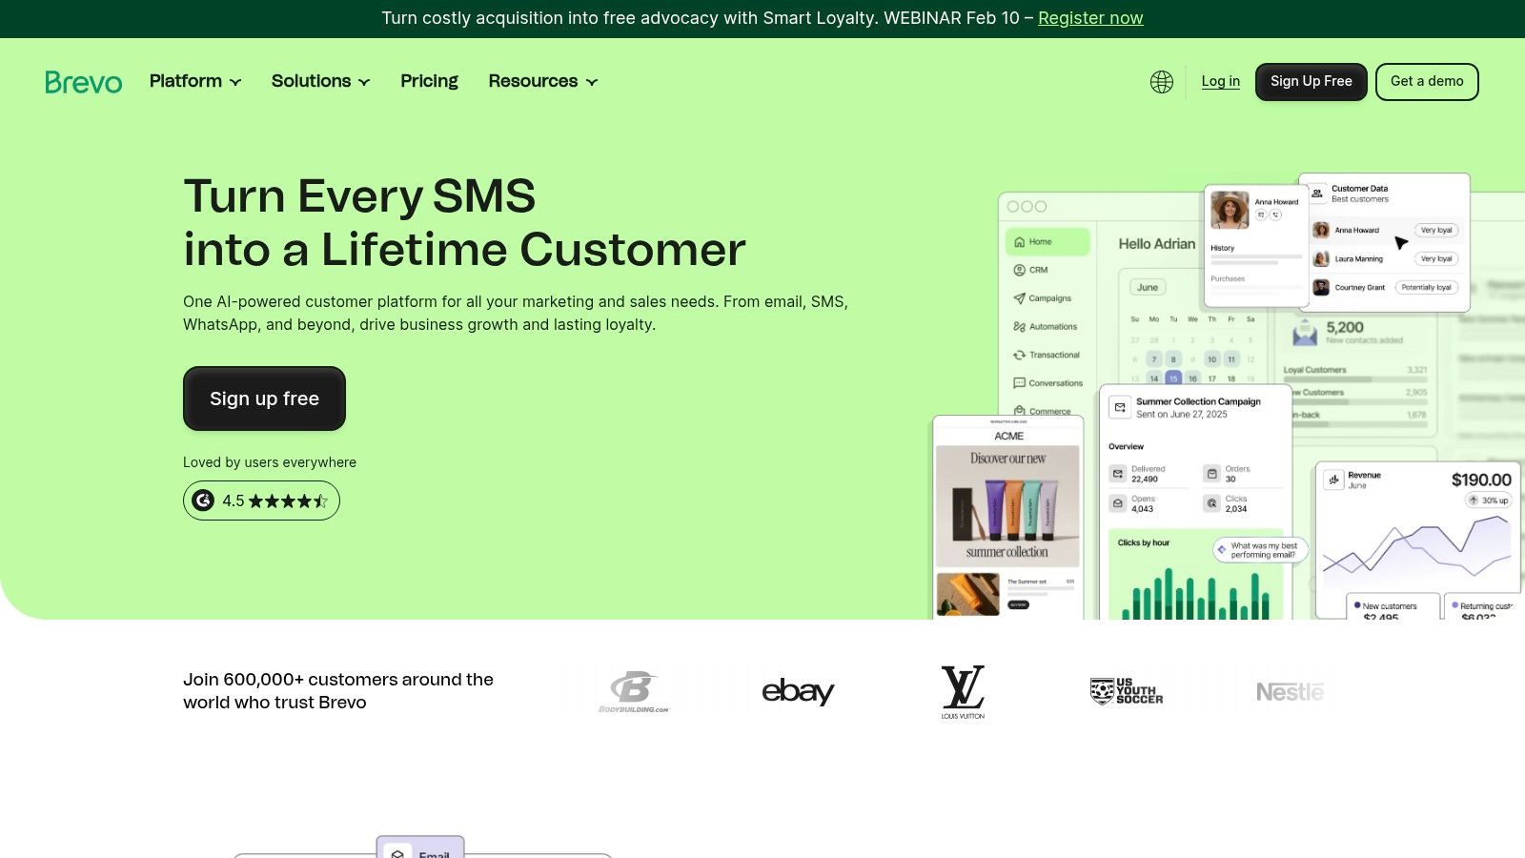Click the Get a demo button

click(1427, 81)
